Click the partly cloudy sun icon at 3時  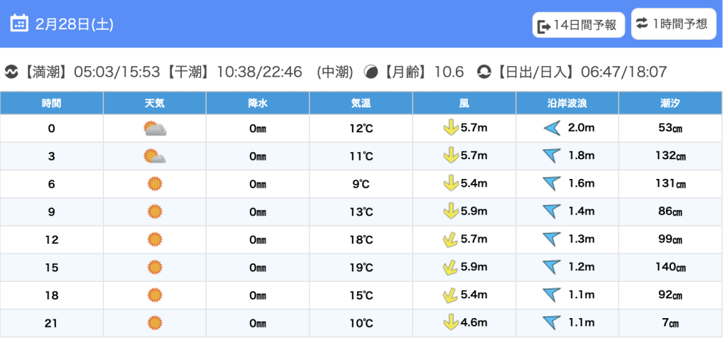click(x=154, y=156)
